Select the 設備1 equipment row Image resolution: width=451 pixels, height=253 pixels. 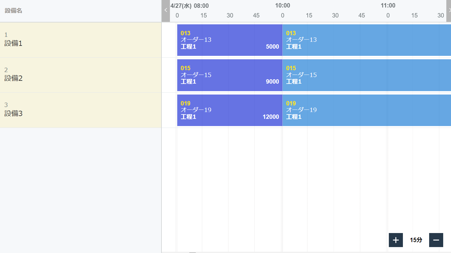(x=81, y=40)
